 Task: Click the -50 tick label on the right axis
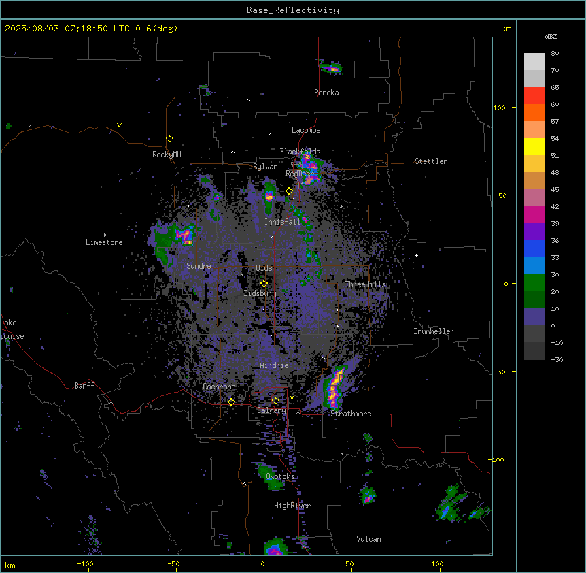tap(499, 372)
